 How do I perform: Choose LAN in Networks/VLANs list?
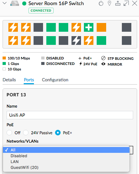pyautogui.click(x=66, y=162)
